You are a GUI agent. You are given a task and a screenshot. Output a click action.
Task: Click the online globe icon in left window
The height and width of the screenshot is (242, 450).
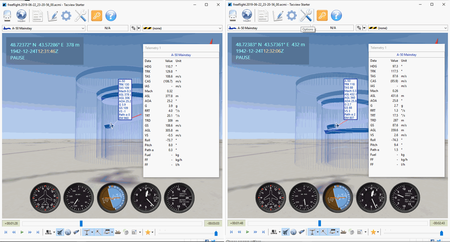pos(21,15)
